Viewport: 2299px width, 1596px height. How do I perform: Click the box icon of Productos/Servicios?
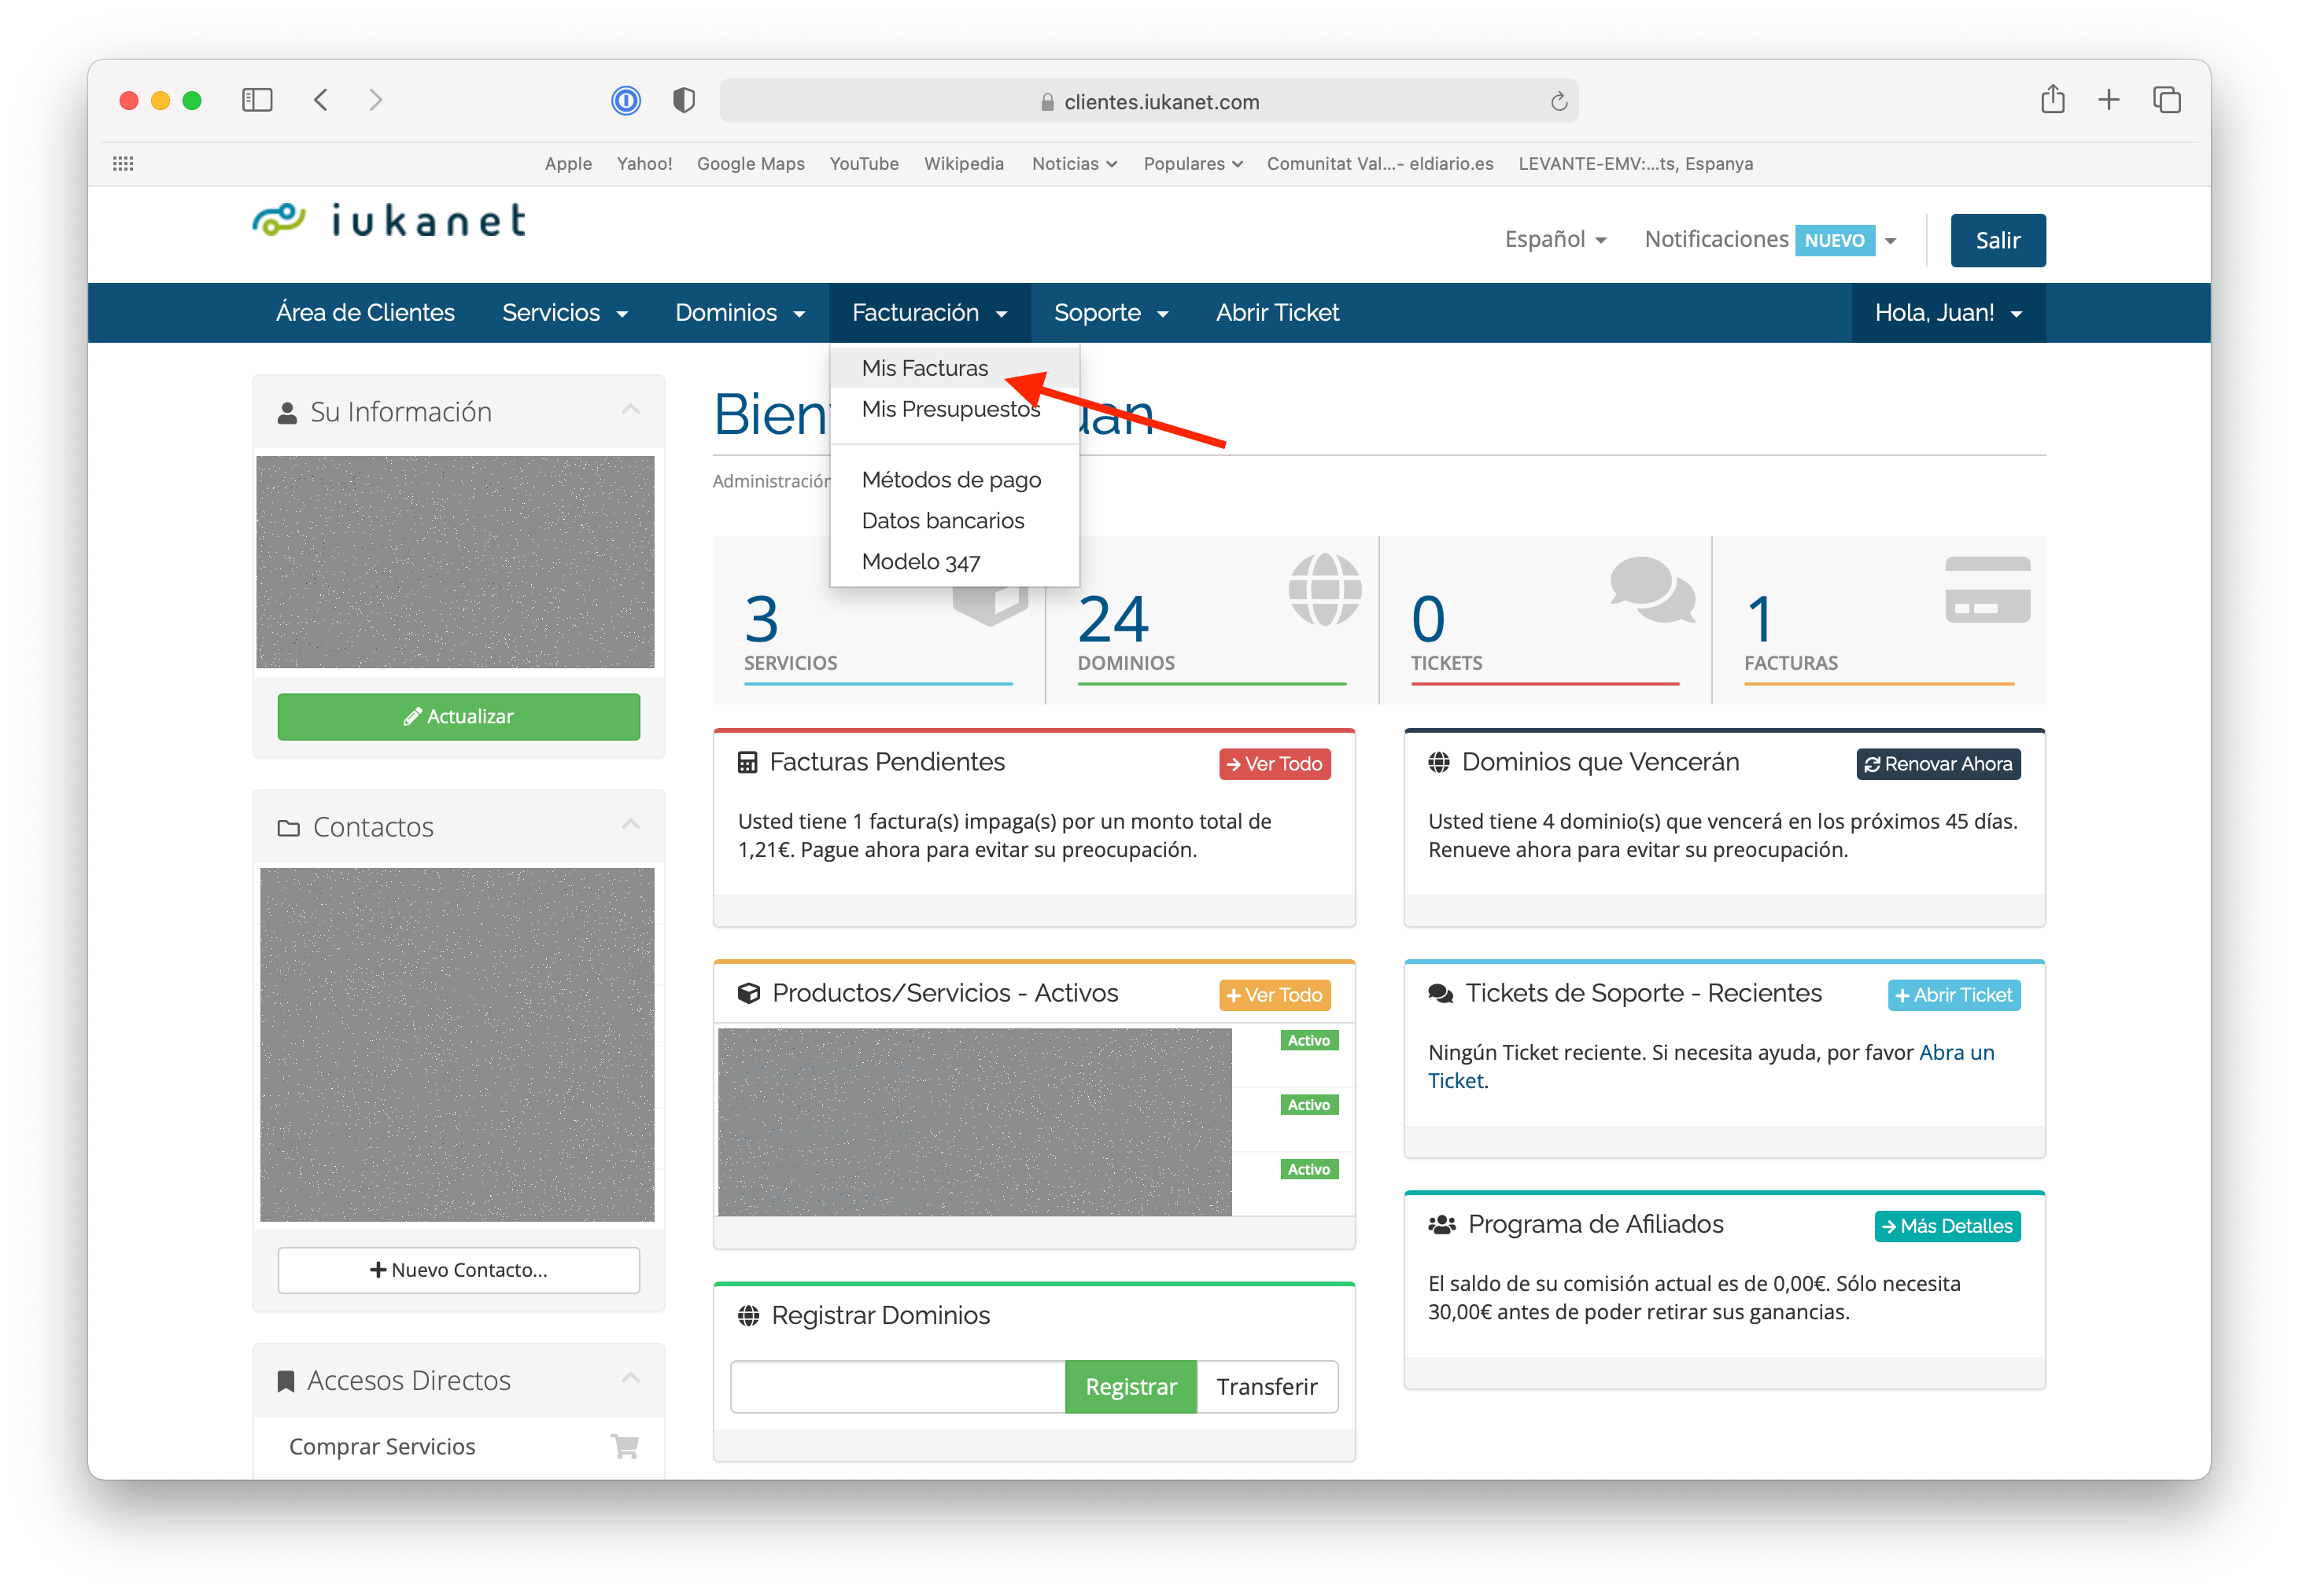(x=748, y=994)
